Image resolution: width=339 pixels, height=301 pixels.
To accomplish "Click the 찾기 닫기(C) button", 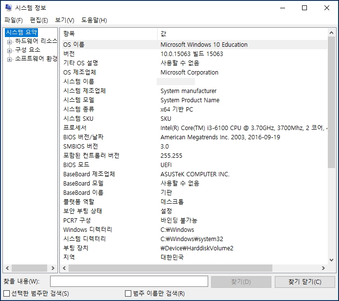I will [x=305, y=282].
